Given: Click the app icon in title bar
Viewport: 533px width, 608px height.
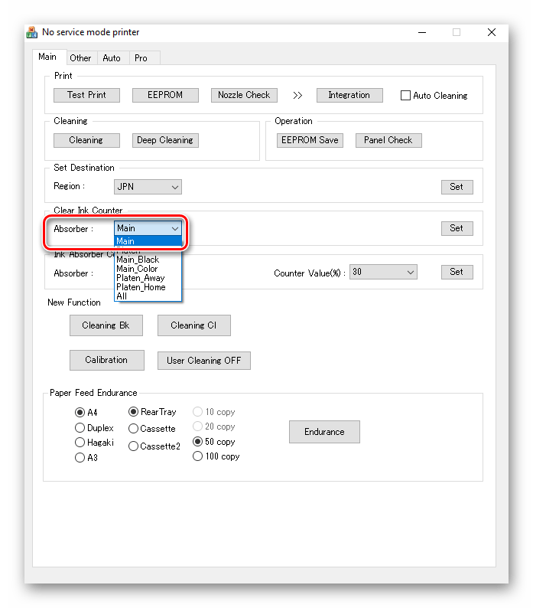Looking at the screenshot, I should [x=32, y=33].
